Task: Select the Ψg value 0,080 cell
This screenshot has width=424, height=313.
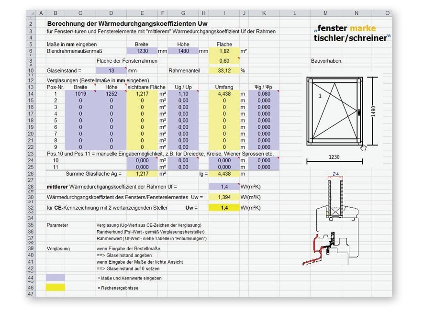Action: coord(263,94)
